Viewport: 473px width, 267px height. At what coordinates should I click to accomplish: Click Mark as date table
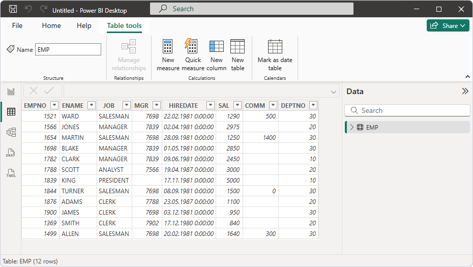click(x=275, y=55)
